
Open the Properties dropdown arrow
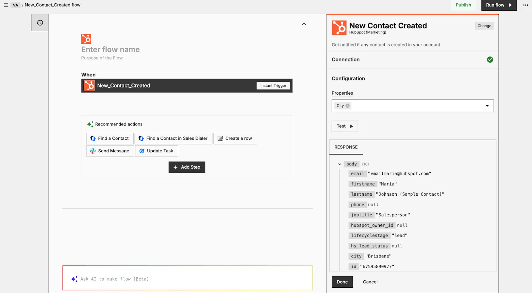tap(487, 106)
